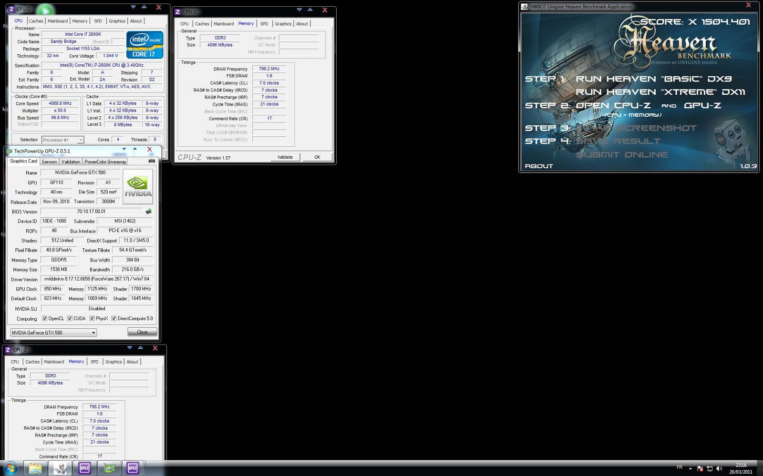Open the Windows Start orb
The height and width of the screenshot is (476, 763).
click(10, 468)
